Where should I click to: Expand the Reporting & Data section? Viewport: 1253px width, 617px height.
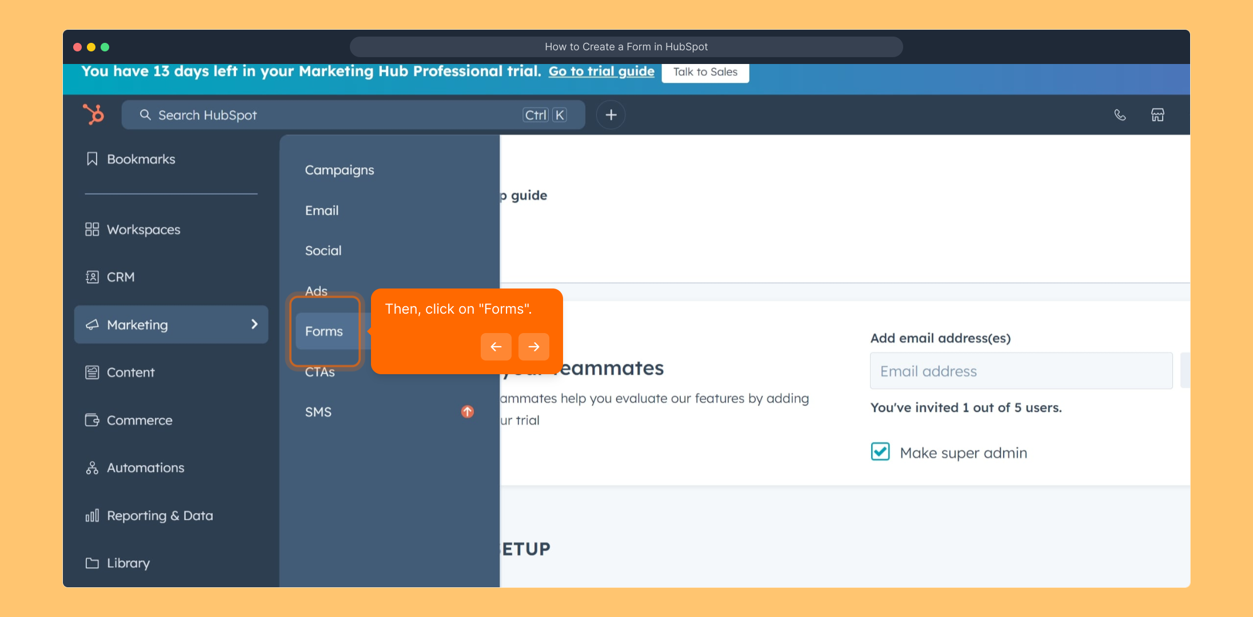(x=159, y=515)
